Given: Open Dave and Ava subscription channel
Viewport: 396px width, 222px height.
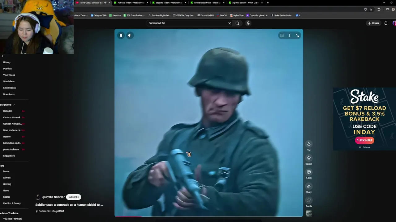Looking at the screenshot, I should point(12,130).
